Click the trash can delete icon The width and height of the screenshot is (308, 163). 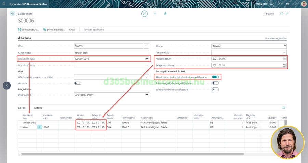(165, 13)
